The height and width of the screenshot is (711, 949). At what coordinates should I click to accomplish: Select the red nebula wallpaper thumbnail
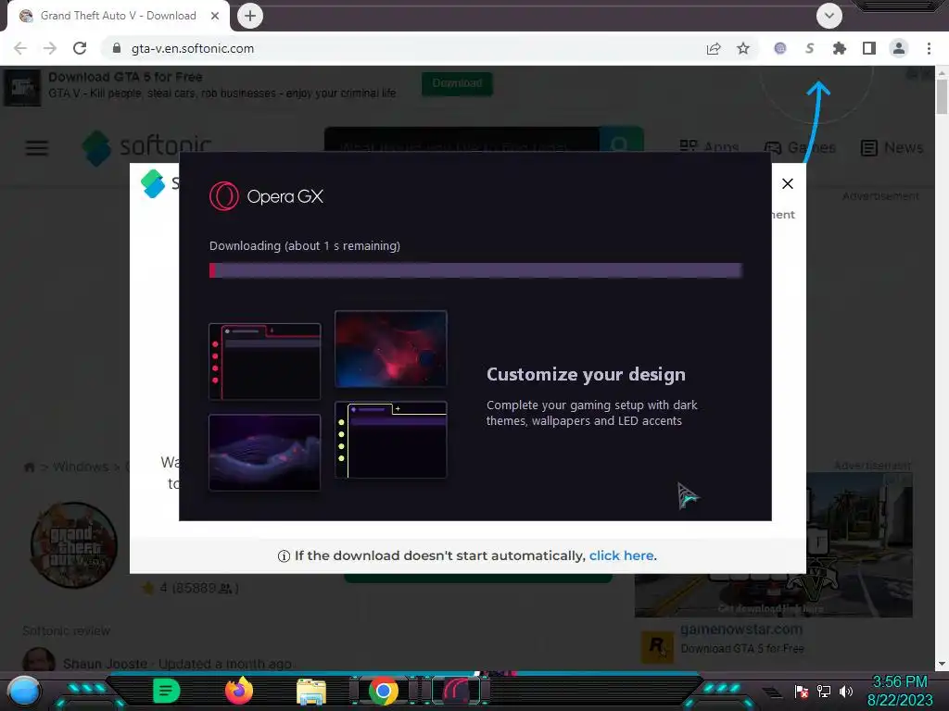pos(391,349)
